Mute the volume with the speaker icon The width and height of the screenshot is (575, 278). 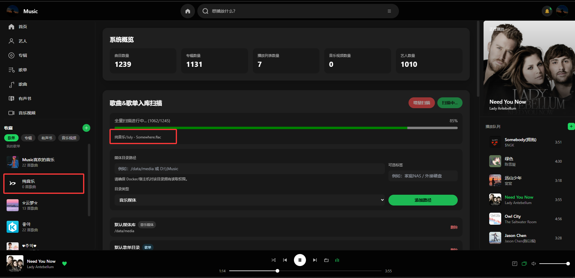(534, 264)
